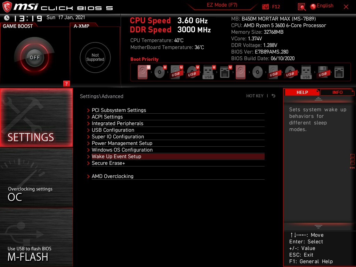Toggle the Game Boost OFF knob
The width and height of the screenshot is (356, 267).
click(34, 57)
